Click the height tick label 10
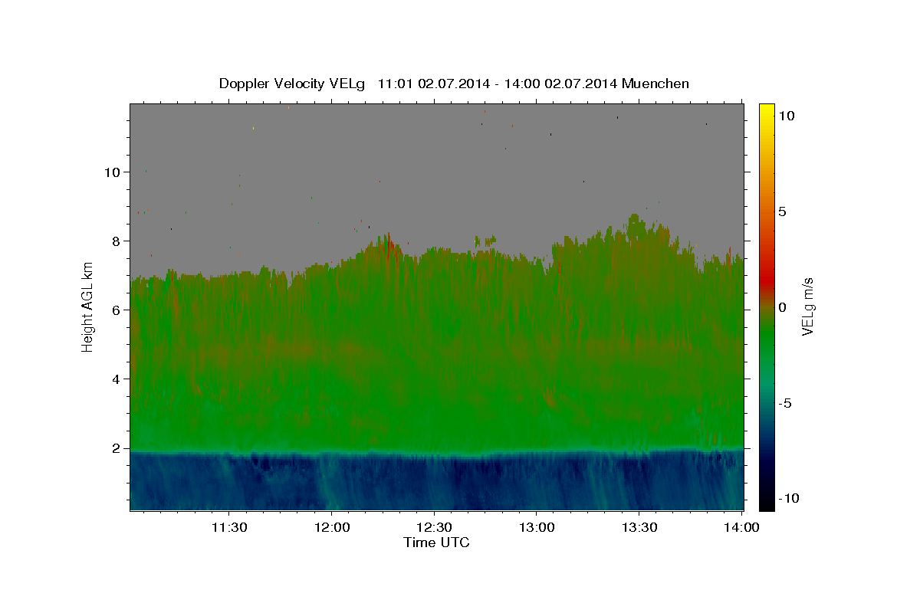Image resolution: width=920 pixels, height=613 pixels. tap(113, 172)
